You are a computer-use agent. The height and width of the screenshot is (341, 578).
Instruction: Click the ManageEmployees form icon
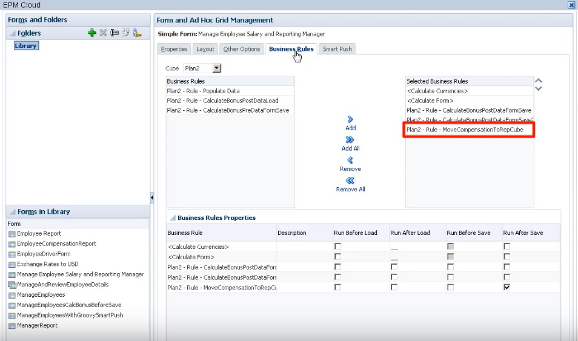(12, 295)
